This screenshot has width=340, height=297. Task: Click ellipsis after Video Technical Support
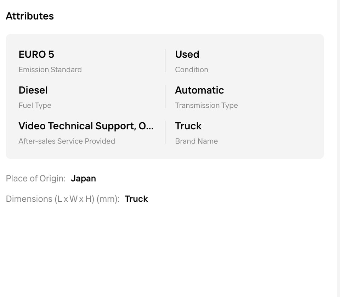coord(149,127)
